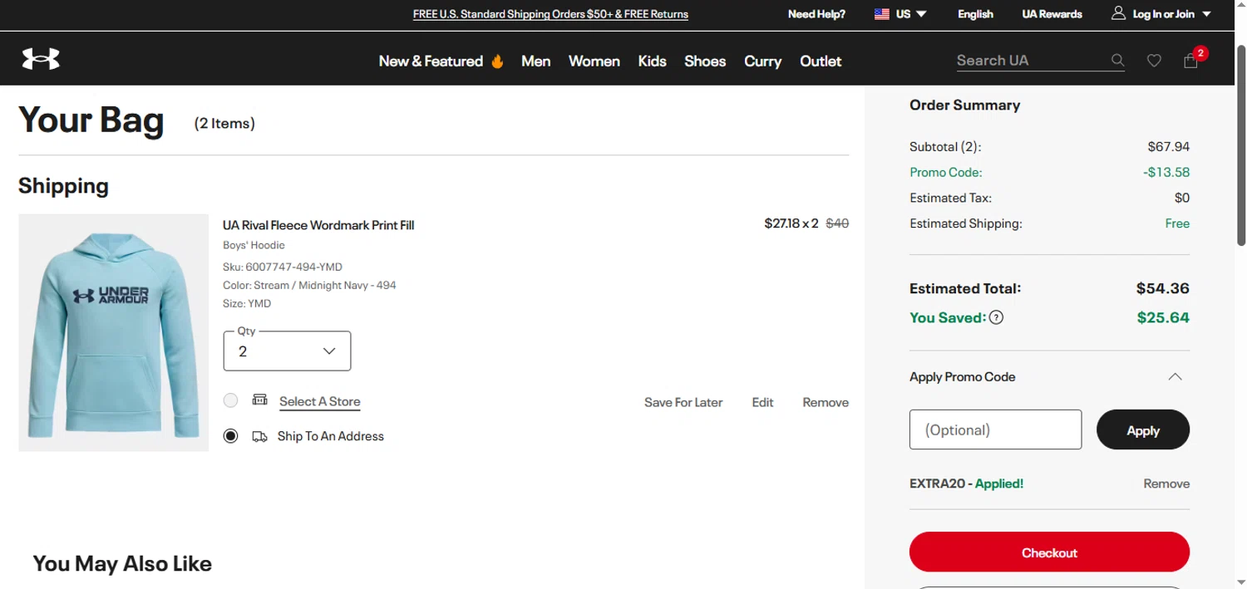The image size is (1247, 589).
Task: Click the English language link
Action: tap(975, 14)
